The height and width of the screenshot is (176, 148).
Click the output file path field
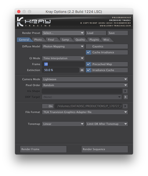(x=88, y=106)
